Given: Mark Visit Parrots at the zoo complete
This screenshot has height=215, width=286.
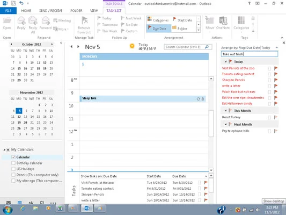Looking at the screenshot, I should click(269, 68).
